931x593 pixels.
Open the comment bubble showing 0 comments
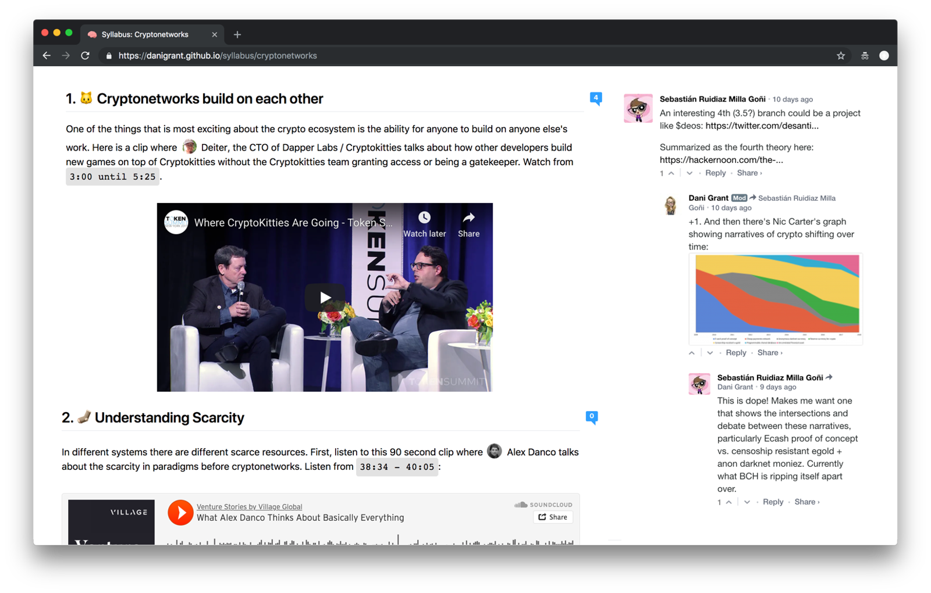[x=591, y=417]
